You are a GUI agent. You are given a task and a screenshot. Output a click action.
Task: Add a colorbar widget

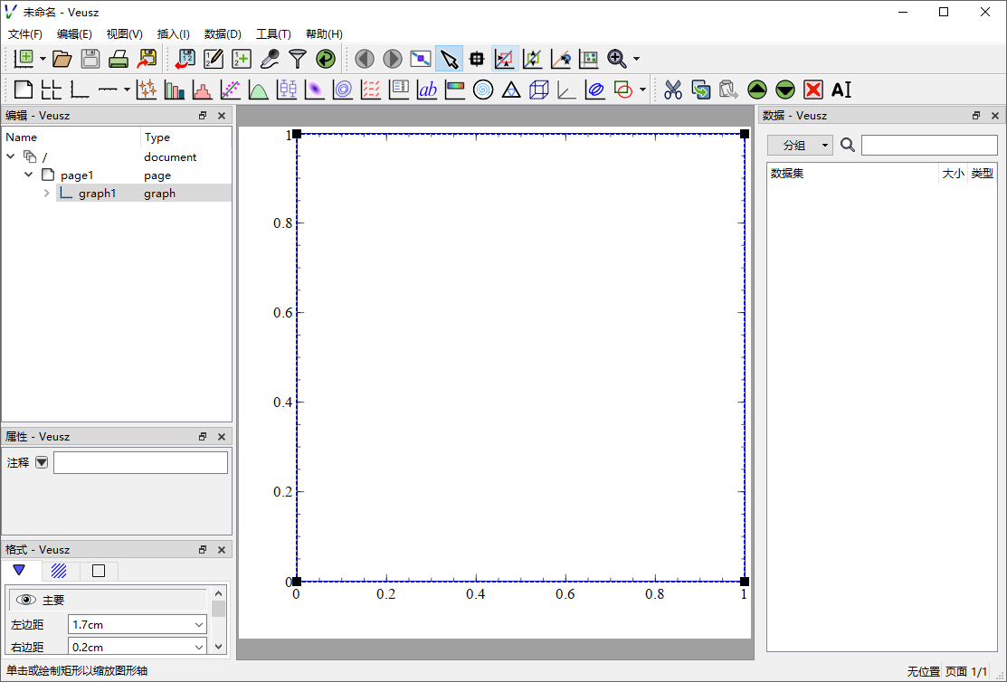pyautogui.click(x=455, y=90)
